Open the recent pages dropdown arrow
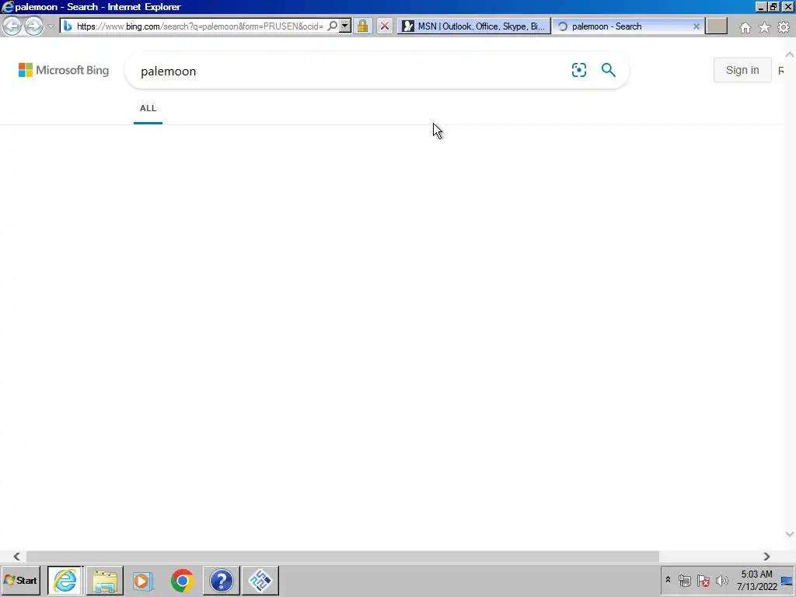The height and width of the screenshot is (597, 796). point(51,26)
